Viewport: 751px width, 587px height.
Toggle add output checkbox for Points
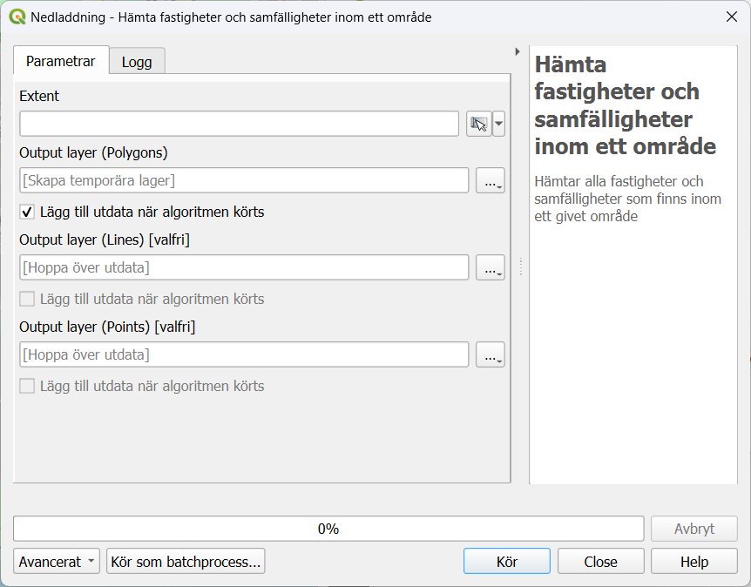27,386
